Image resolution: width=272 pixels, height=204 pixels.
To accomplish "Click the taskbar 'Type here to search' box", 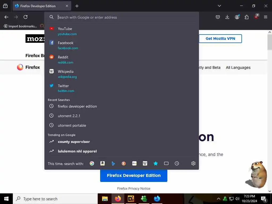I will [55, 199].
